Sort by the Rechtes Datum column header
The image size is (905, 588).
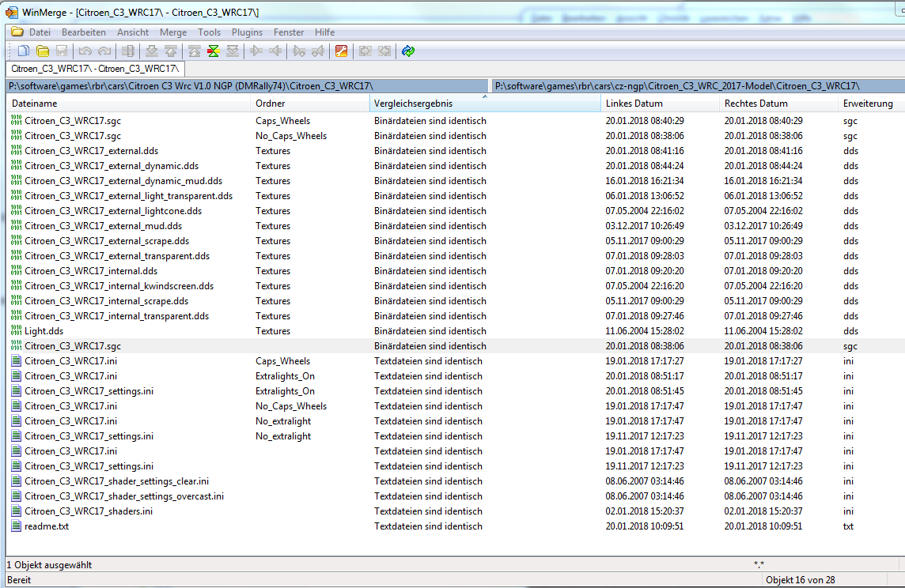(779, 104)
